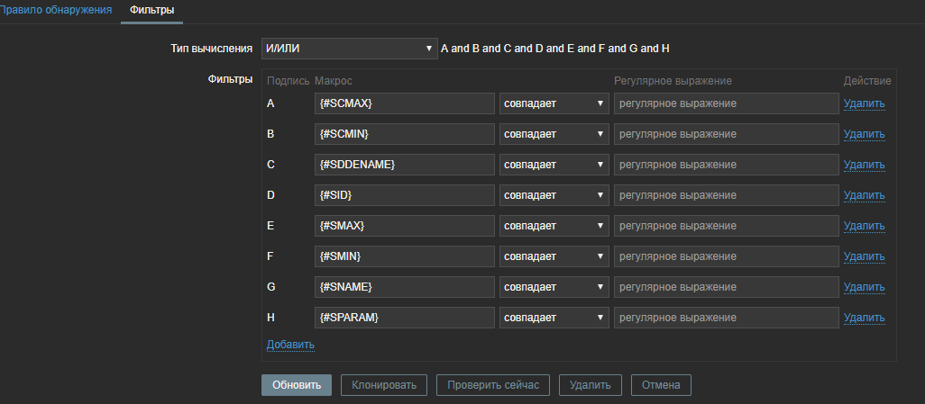Select the Фильтры tab

pyautogui.click(x=152, y=10)
